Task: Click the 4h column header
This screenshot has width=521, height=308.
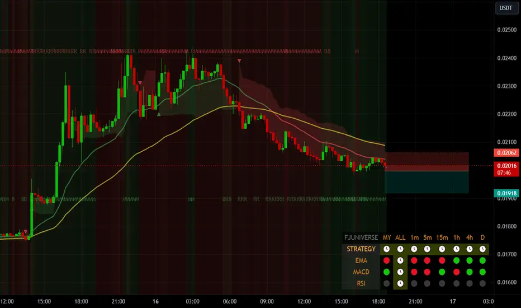Action: [470, 237]
